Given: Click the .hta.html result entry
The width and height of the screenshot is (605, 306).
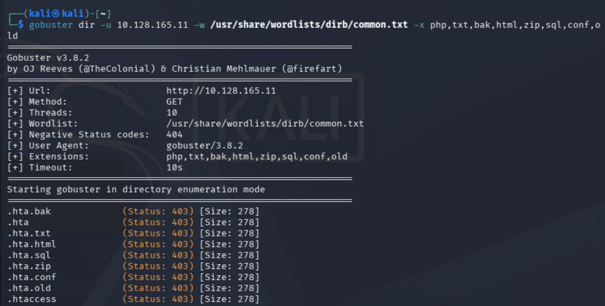Looking at the screenshot, I should point(32,245).
